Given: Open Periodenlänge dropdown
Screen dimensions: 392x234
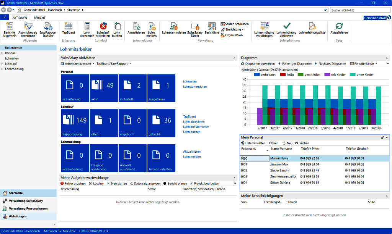Looking at the screenshot, I should point(364,63).
